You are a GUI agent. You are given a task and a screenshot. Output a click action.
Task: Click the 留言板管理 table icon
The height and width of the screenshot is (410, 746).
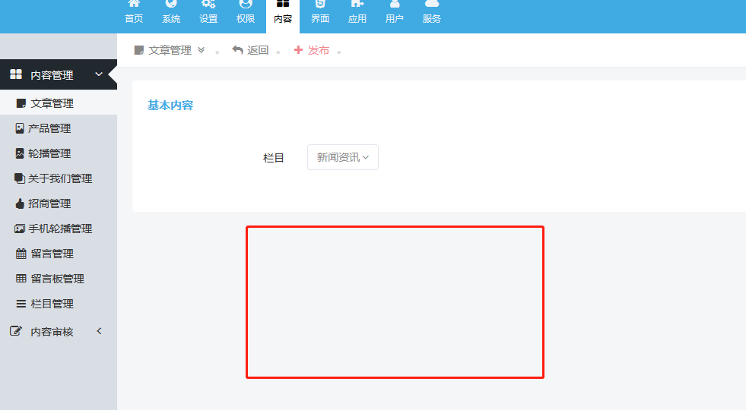[21, 279]
